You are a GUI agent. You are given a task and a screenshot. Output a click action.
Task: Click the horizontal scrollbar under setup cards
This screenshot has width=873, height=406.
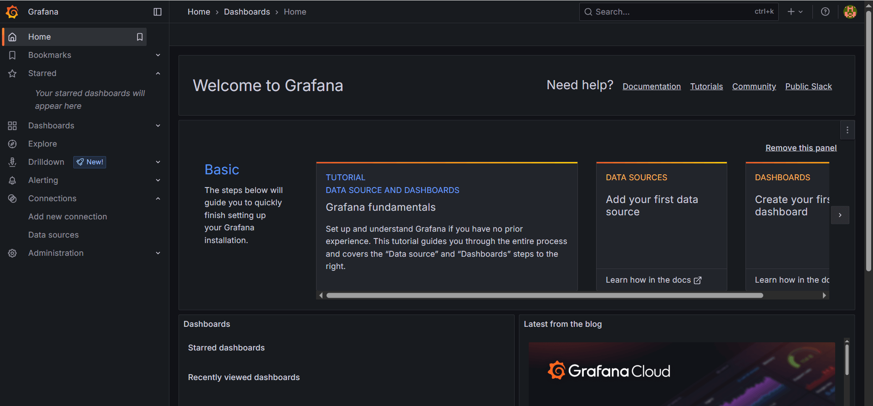click(544, 295)
